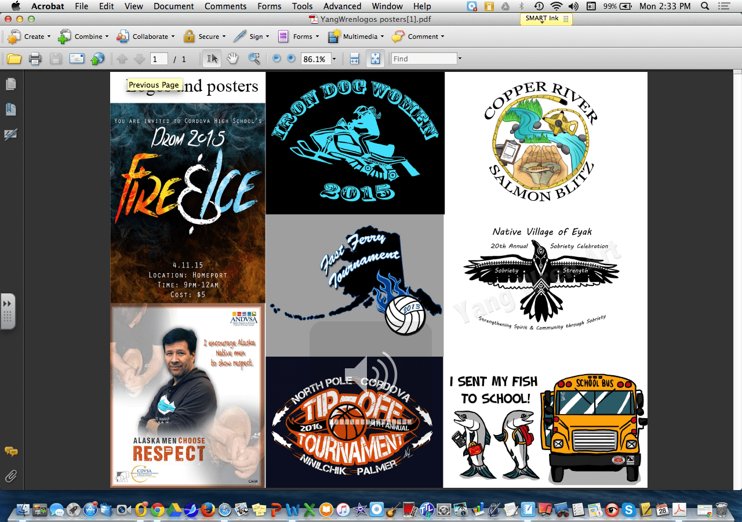Open the Acrobat application menu
742x522 pixels.
(x=48, y=6)
